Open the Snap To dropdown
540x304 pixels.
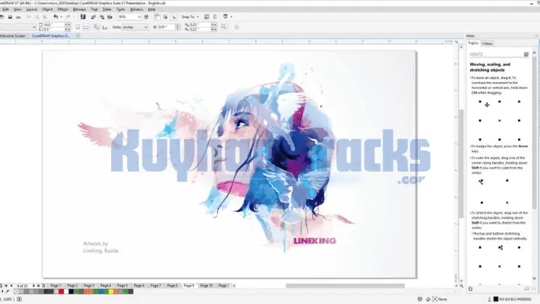(188, 16)
